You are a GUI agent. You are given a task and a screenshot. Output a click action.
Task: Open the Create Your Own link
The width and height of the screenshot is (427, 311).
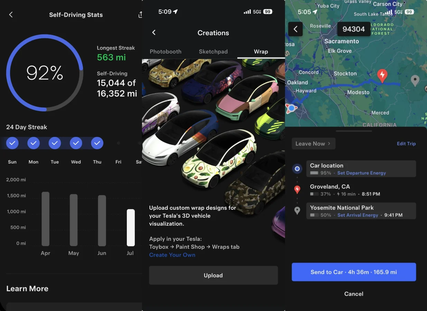coord(172,255)
